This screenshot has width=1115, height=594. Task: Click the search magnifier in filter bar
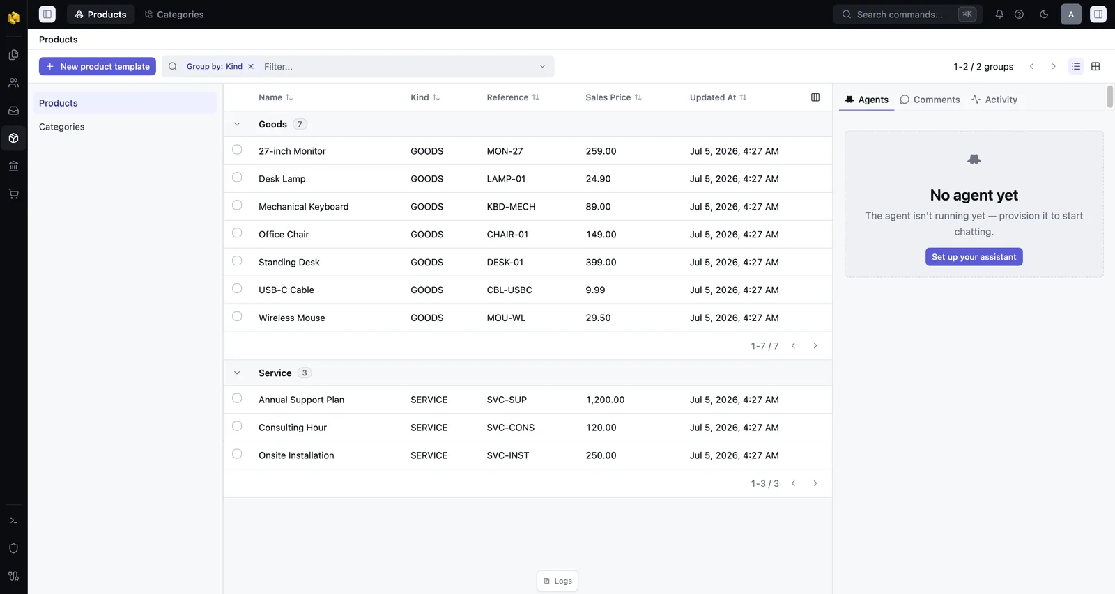[x=173, y=67]
